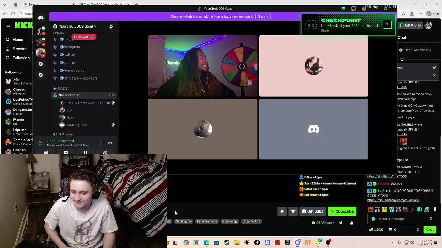The image size is (442, 248).
Task: Select the funnymoments tag
Action: (207, 221)
